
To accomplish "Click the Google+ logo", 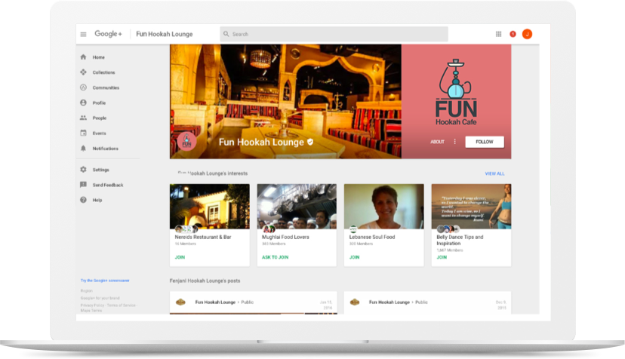I will (108, 34).
